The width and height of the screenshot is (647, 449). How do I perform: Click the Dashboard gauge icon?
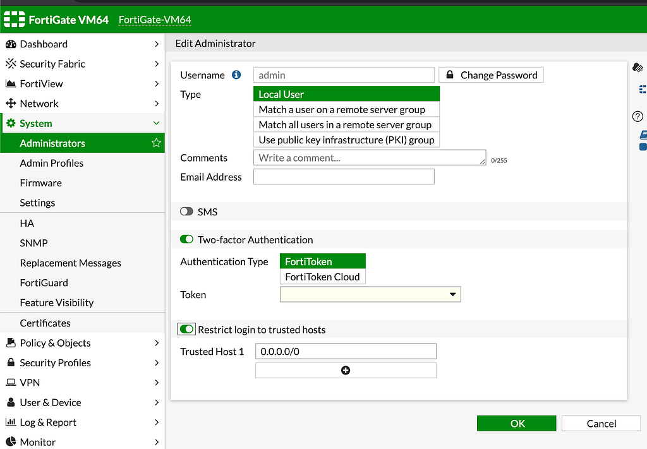coord(10,44)
